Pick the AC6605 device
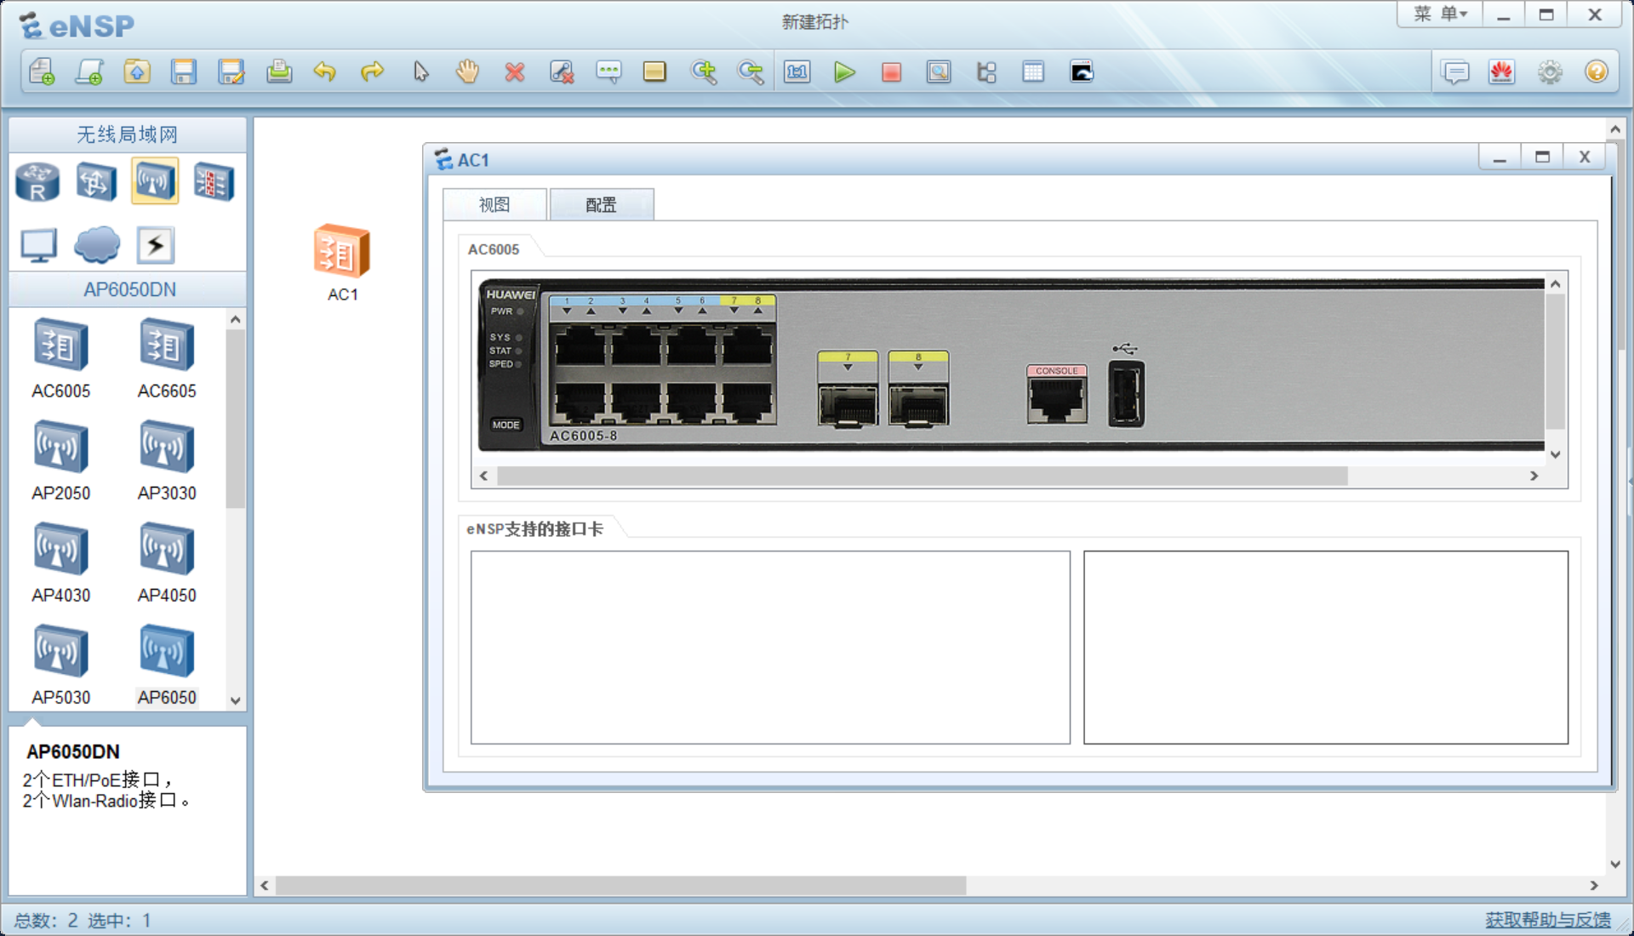 click(167, 358)
